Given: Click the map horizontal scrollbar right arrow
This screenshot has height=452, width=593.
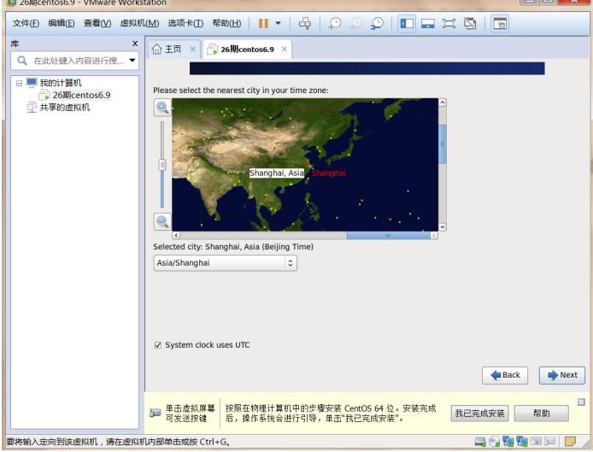Looking at the screenshot, I should coord(434,235).
